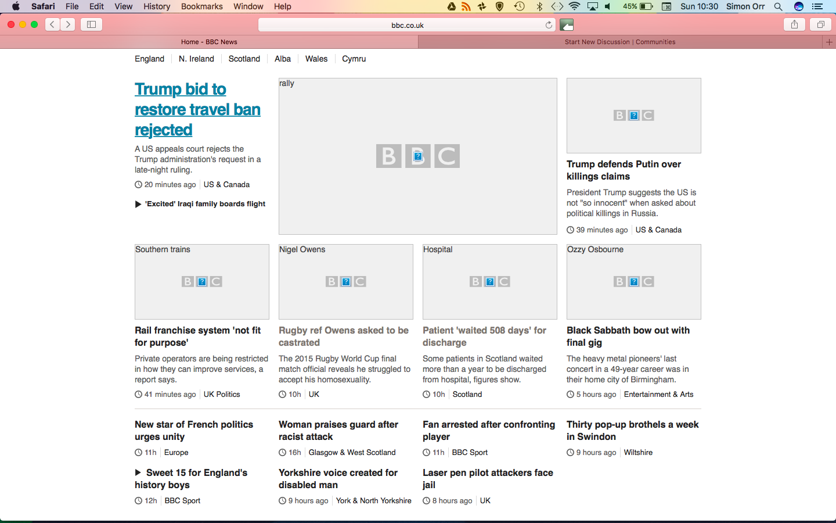Open the England news section
This screenshot has width=836, height=523.
(x=149, y=59)
